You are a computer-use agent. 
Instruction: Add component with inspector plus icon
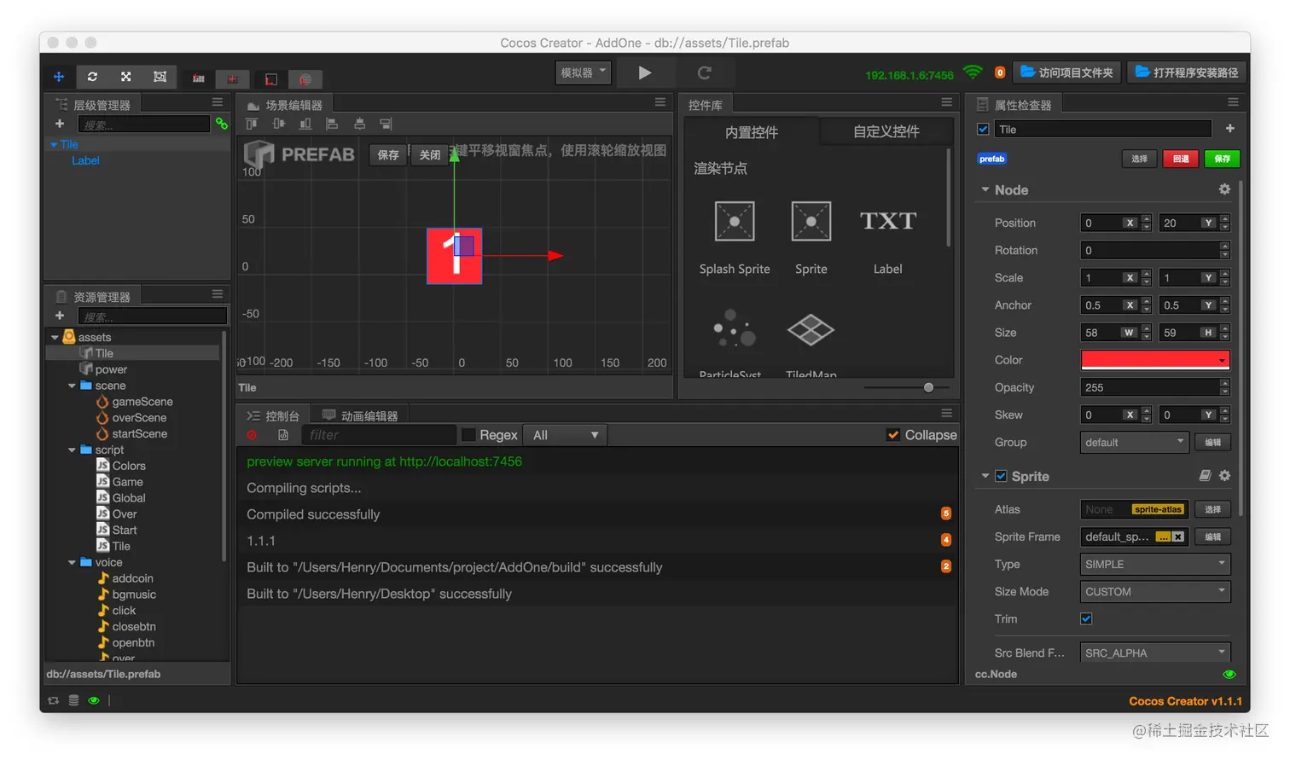tap(1230, 129)
